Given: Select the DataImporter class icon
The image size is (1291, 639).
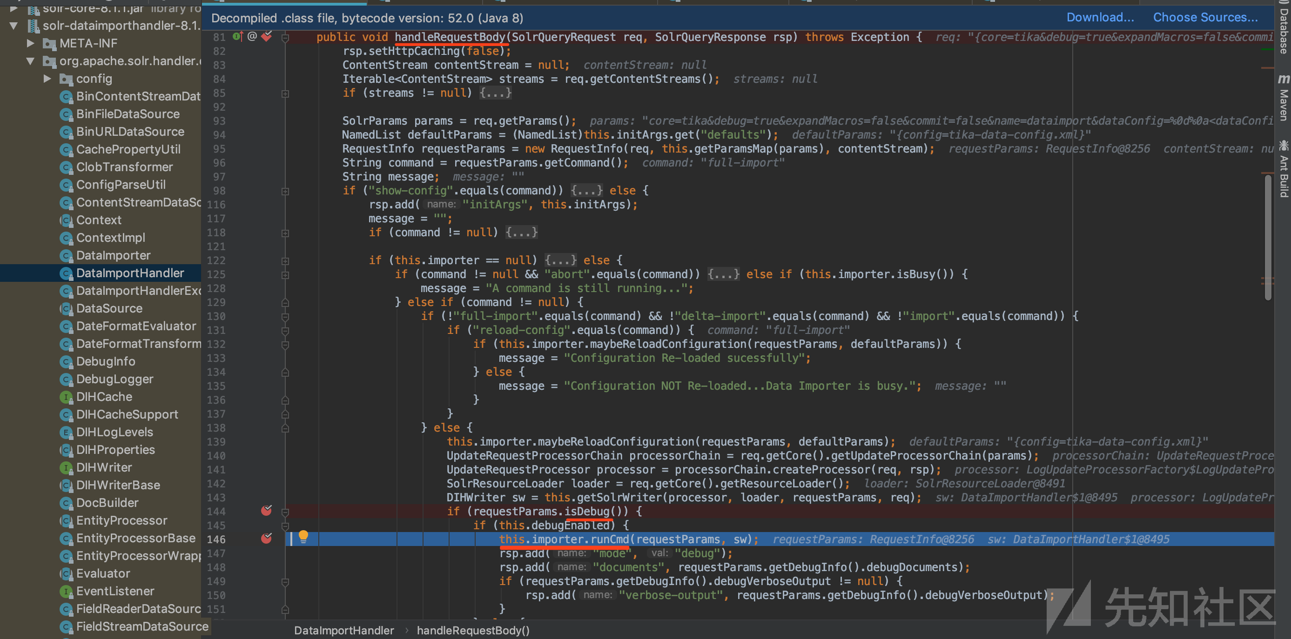Looking at the screenshot, I should (66, 255).
